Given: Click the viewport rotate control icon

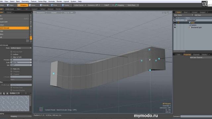Looking at the screenshot, I should (165, 13).
